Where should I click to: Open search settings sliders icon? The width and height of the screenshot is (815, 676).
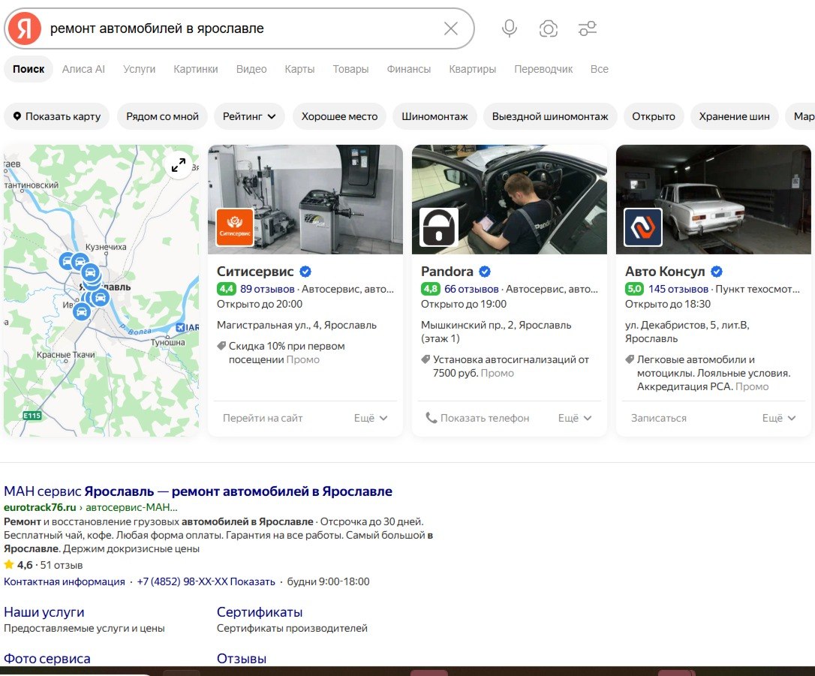[588, 29]
